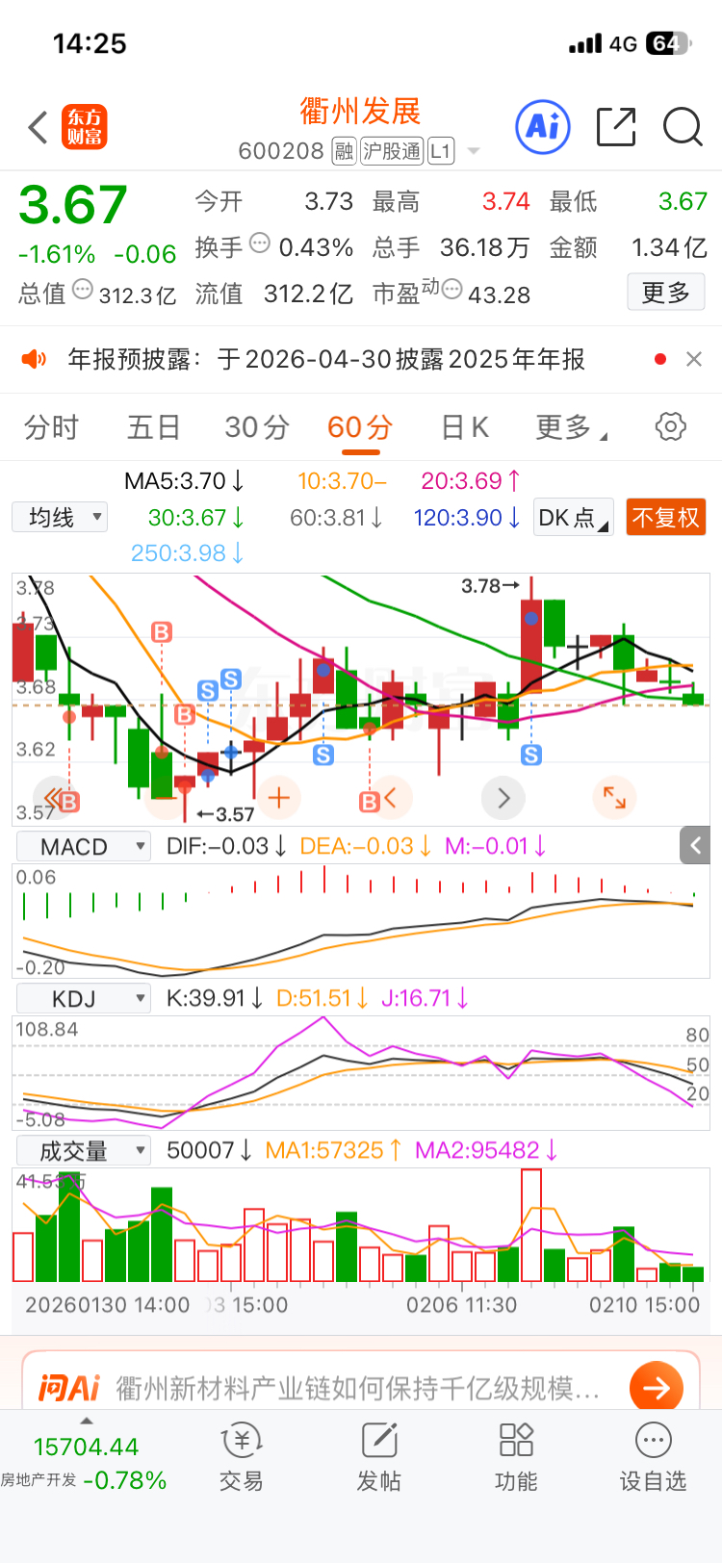
Task: Toggle the 不复权 adjustment button
Action: (665, 517)
